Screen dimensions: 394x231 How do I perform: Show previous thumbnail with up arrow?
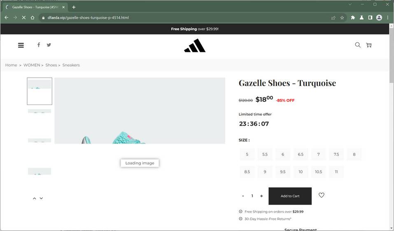pos(35,198)
